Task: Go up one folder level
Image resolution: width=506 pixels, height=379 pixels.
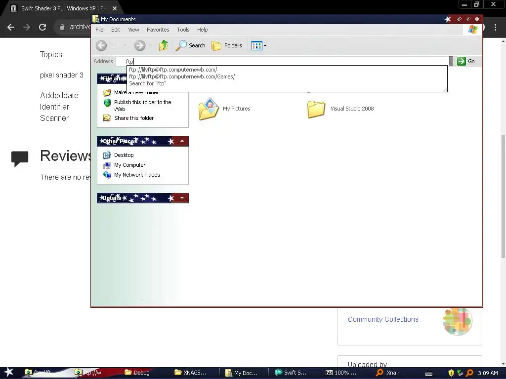Action: [164, 45]
